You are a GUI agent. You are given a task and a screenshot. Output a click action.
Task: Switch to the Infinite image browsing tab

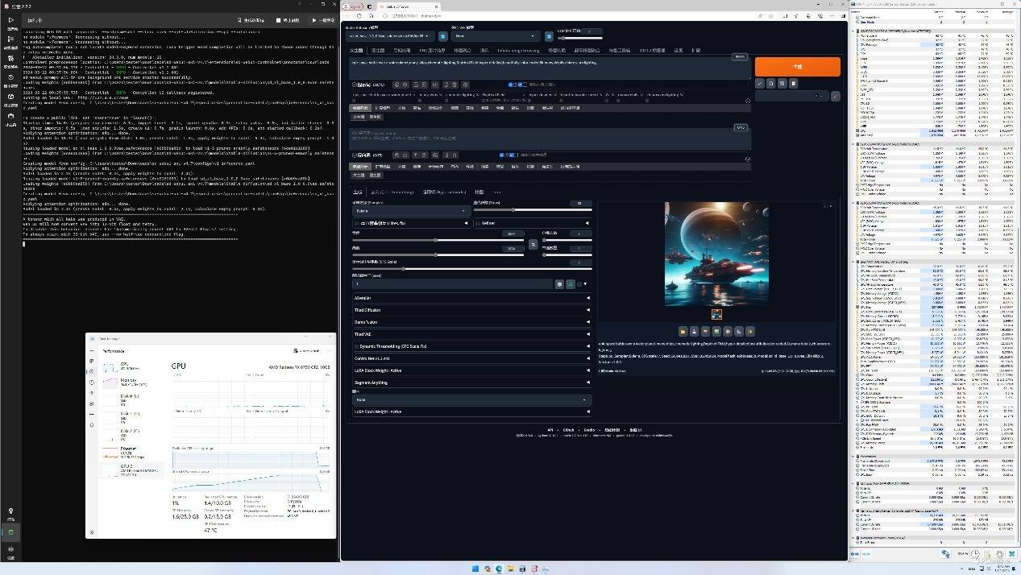click(x=518, y=50)
